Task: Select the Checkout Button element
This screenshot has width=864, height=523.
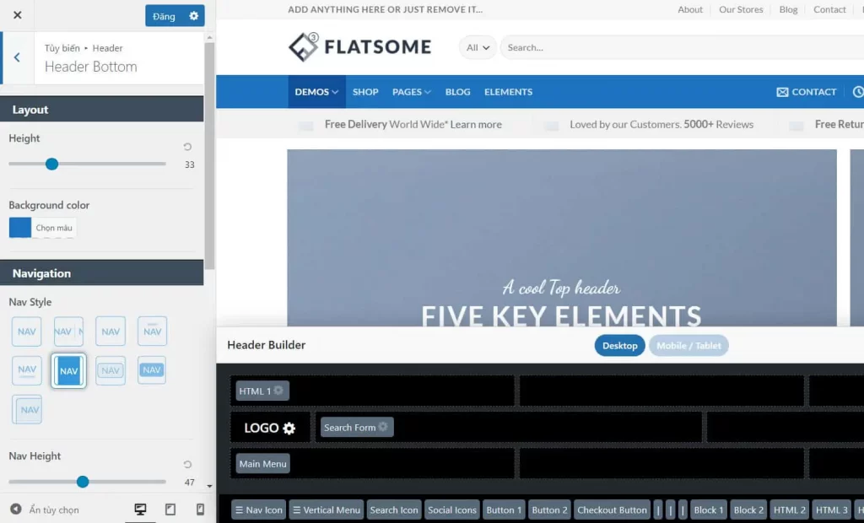Action: 612,510
